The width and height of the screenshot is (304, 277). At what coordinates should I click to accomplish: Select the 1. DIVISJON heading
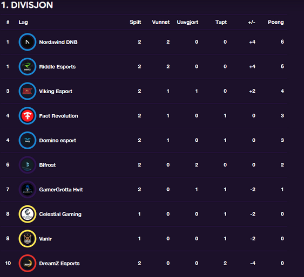[x=27, y=5]
